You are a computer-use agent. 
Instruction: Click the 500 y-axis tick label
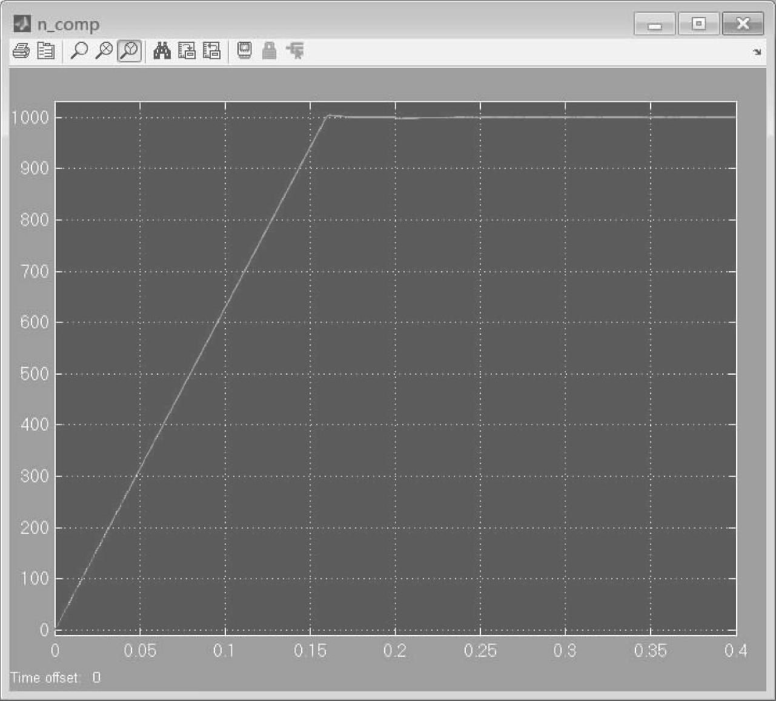(35, 374)
